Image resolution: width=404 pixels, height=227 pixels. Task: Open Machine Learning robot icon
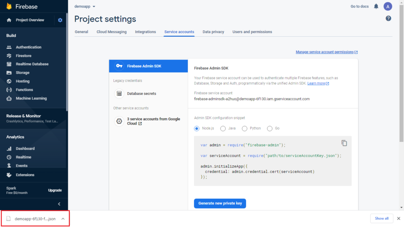(9, 98)
